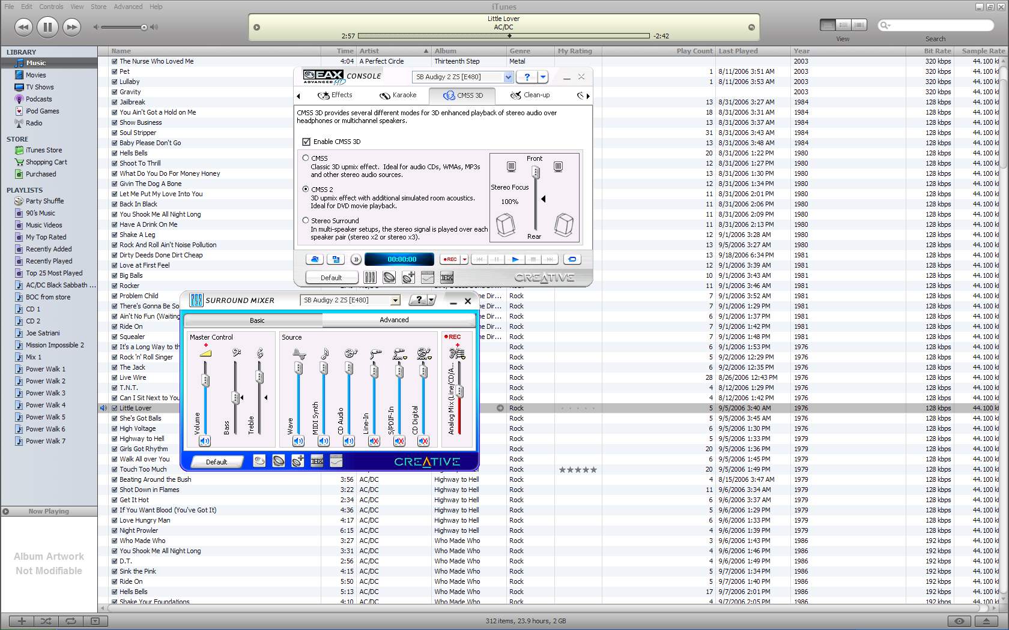Select the CMSS radio option
This screenshot has height=630, width=1009.
306,158
